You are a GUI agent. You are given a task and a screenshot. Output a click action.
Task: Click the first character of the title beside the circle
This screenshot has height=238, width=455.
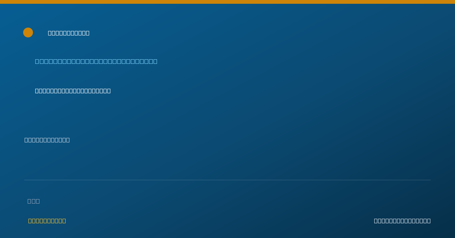click(50, 33)
